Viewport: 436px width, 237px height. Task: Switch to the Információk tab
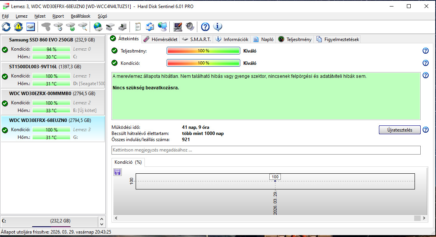(x=233, y=39)
